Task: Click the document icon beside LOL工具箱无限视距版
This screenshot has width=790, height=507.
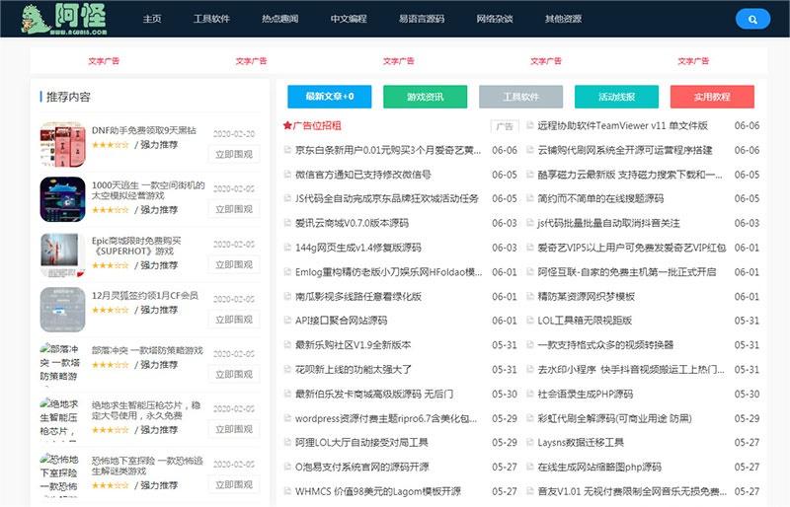Action: tap(529, 321)
